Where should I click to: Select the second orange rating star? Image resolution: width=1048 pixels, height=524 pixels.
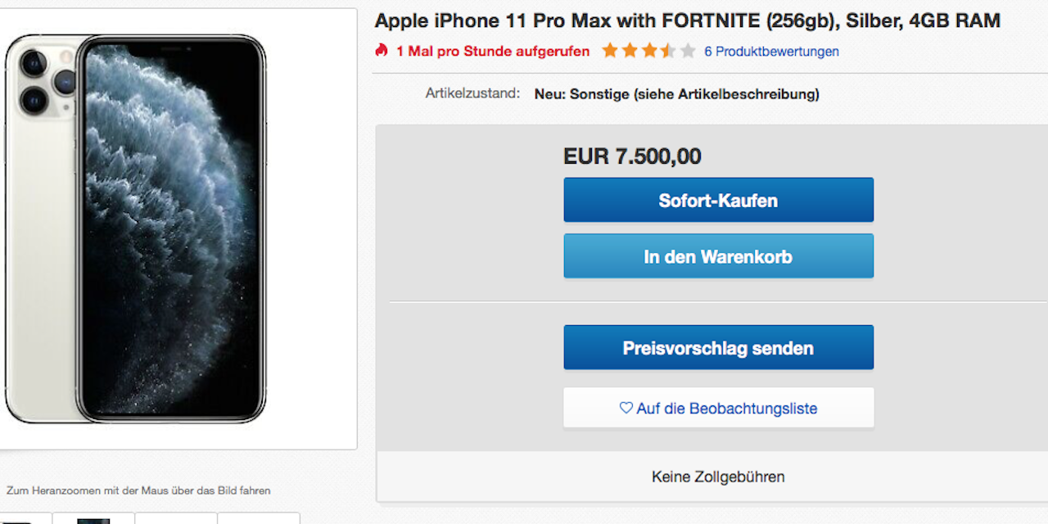tap(630, 51)
